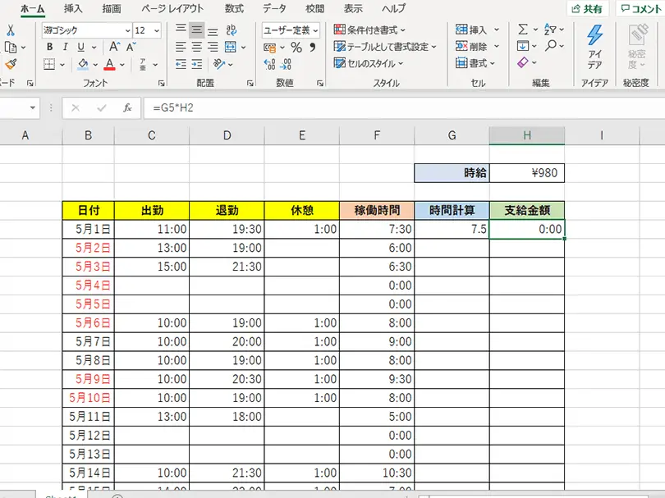
Task: Switch to the データ ribbon tab
Action: pyautogui.click(x=273, y=8)
